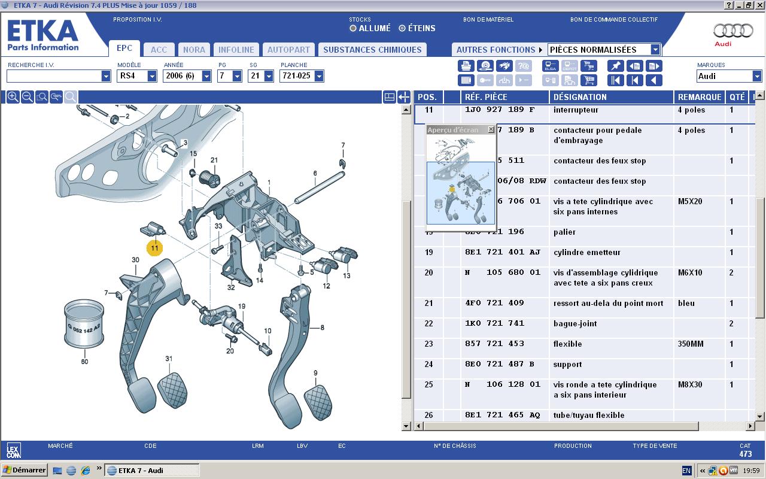Zoom in on the parts diagram
Screen dimensions: 766x479
click(13, 97)
